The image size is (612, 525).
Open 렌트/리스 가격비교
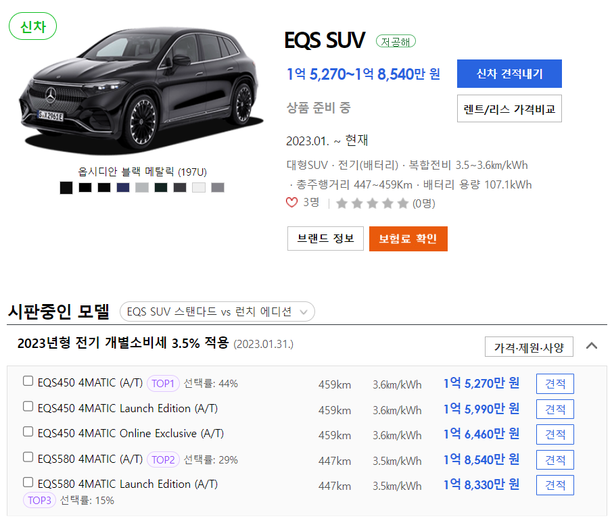(x=509, y=109)
